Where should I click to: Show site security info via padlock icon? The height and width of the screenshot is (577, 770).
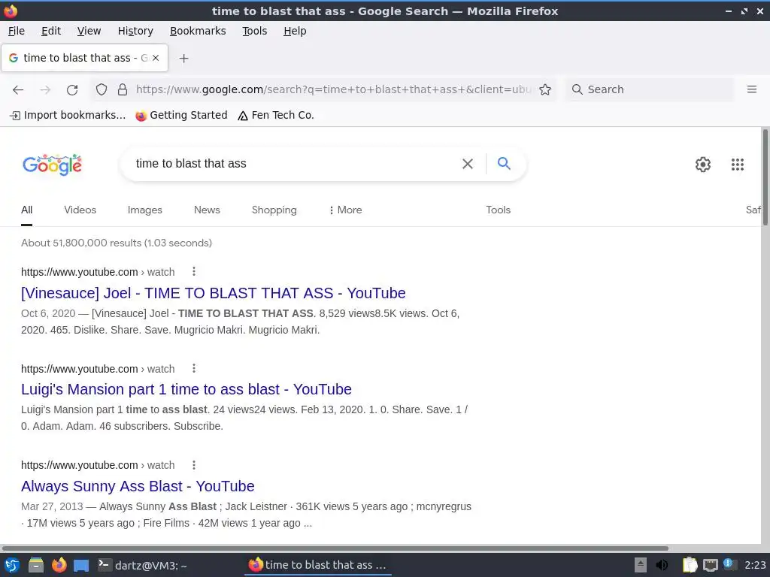pos(123,89)
